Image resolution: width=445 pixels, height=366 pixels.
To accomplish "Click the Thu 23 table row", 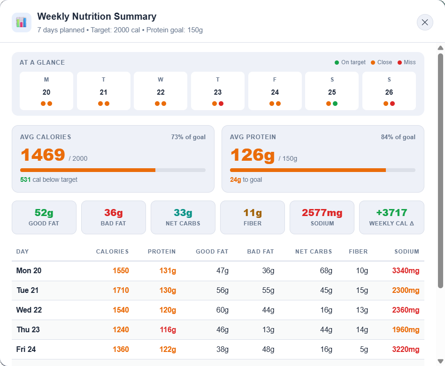I will click(218, 330).
